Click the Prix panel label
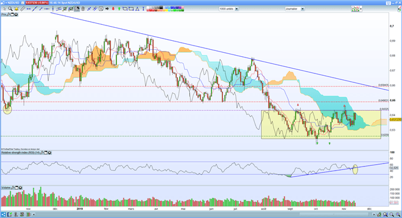This screenshot has height=218, width=402. [4, 15]
